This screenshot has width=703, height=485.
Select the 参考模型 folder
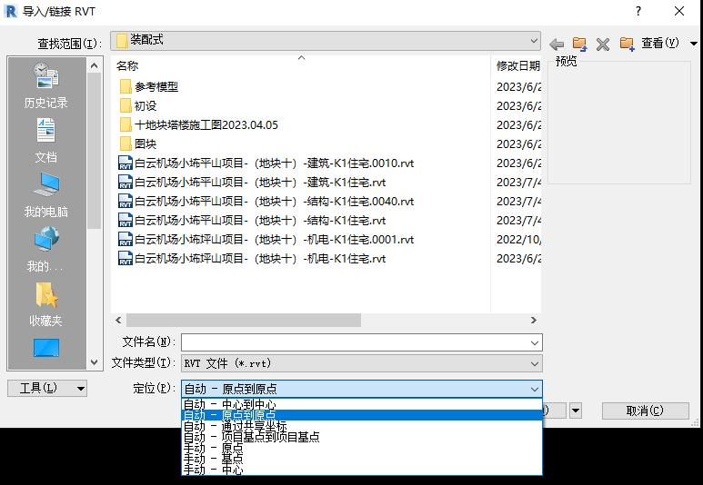click(x=156, y=87)
